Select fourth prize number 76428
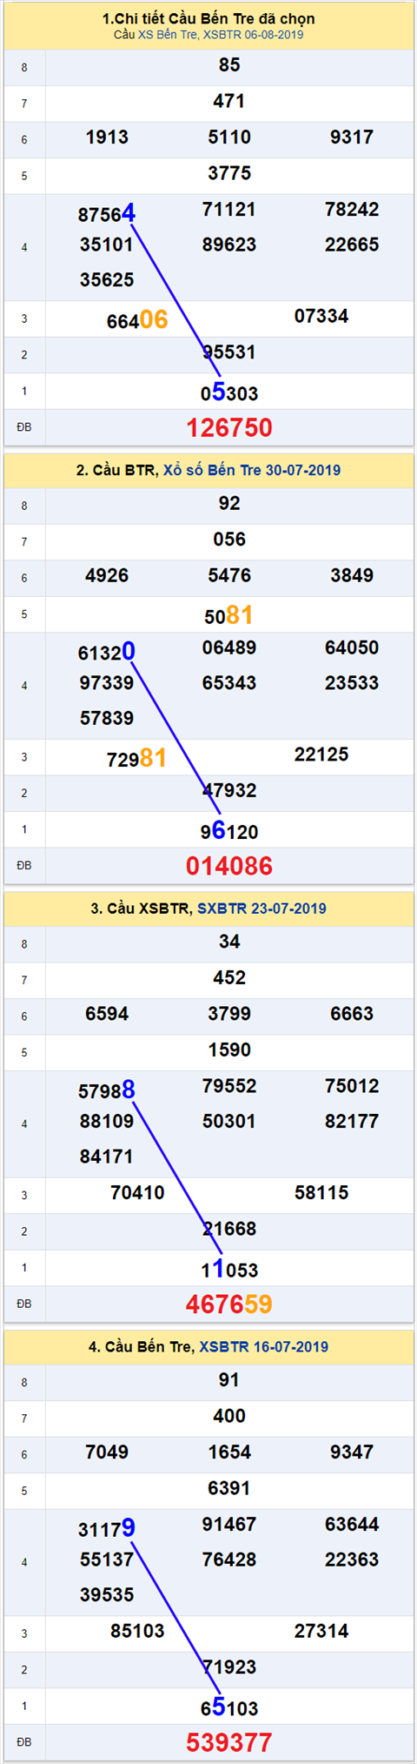The width and height of the screenshot is (417, 1764). (229, 1559)
